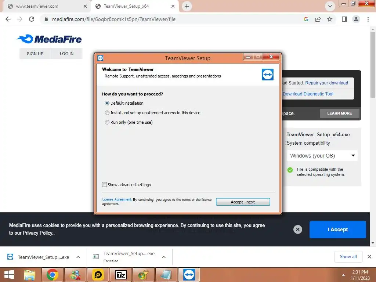Click I Accept cookie button
This screenshot has width=376, height=282.
point(338,229)
